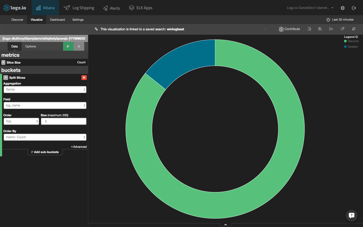Refresh the visualization with the refresh icon
The height and width of the screenshot is (227, 363).
tap(354, 29)
